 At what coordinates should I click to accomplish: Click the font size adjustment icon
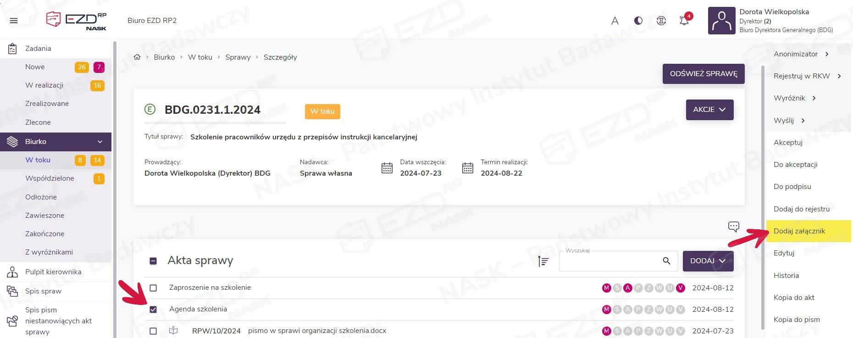(615, 21)
